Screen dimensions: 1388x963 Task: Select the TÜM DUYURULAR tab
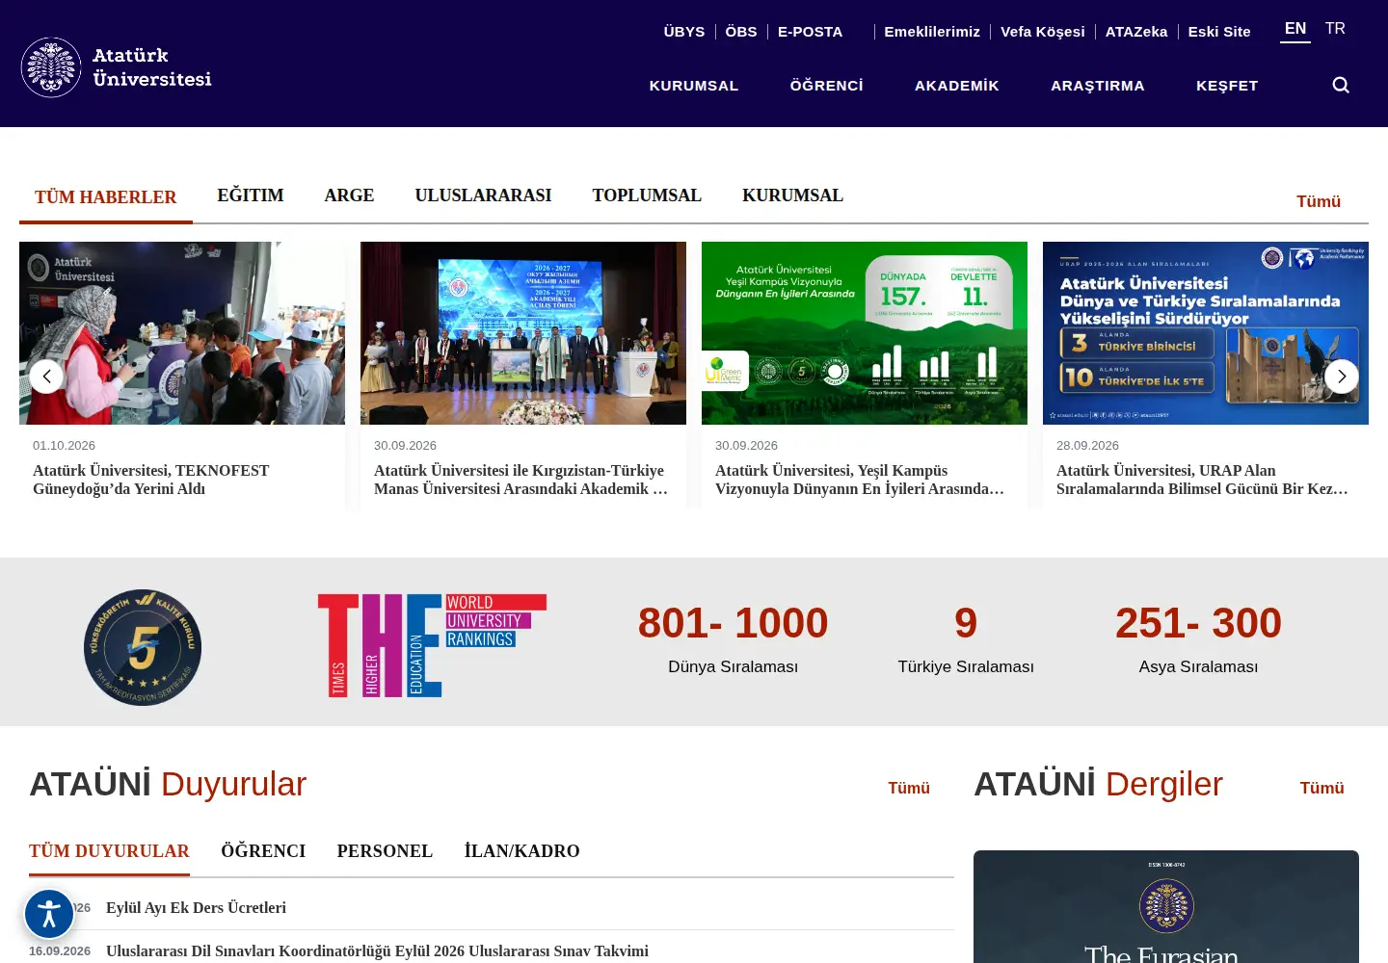pyautogui.click(x=109, y=851)
